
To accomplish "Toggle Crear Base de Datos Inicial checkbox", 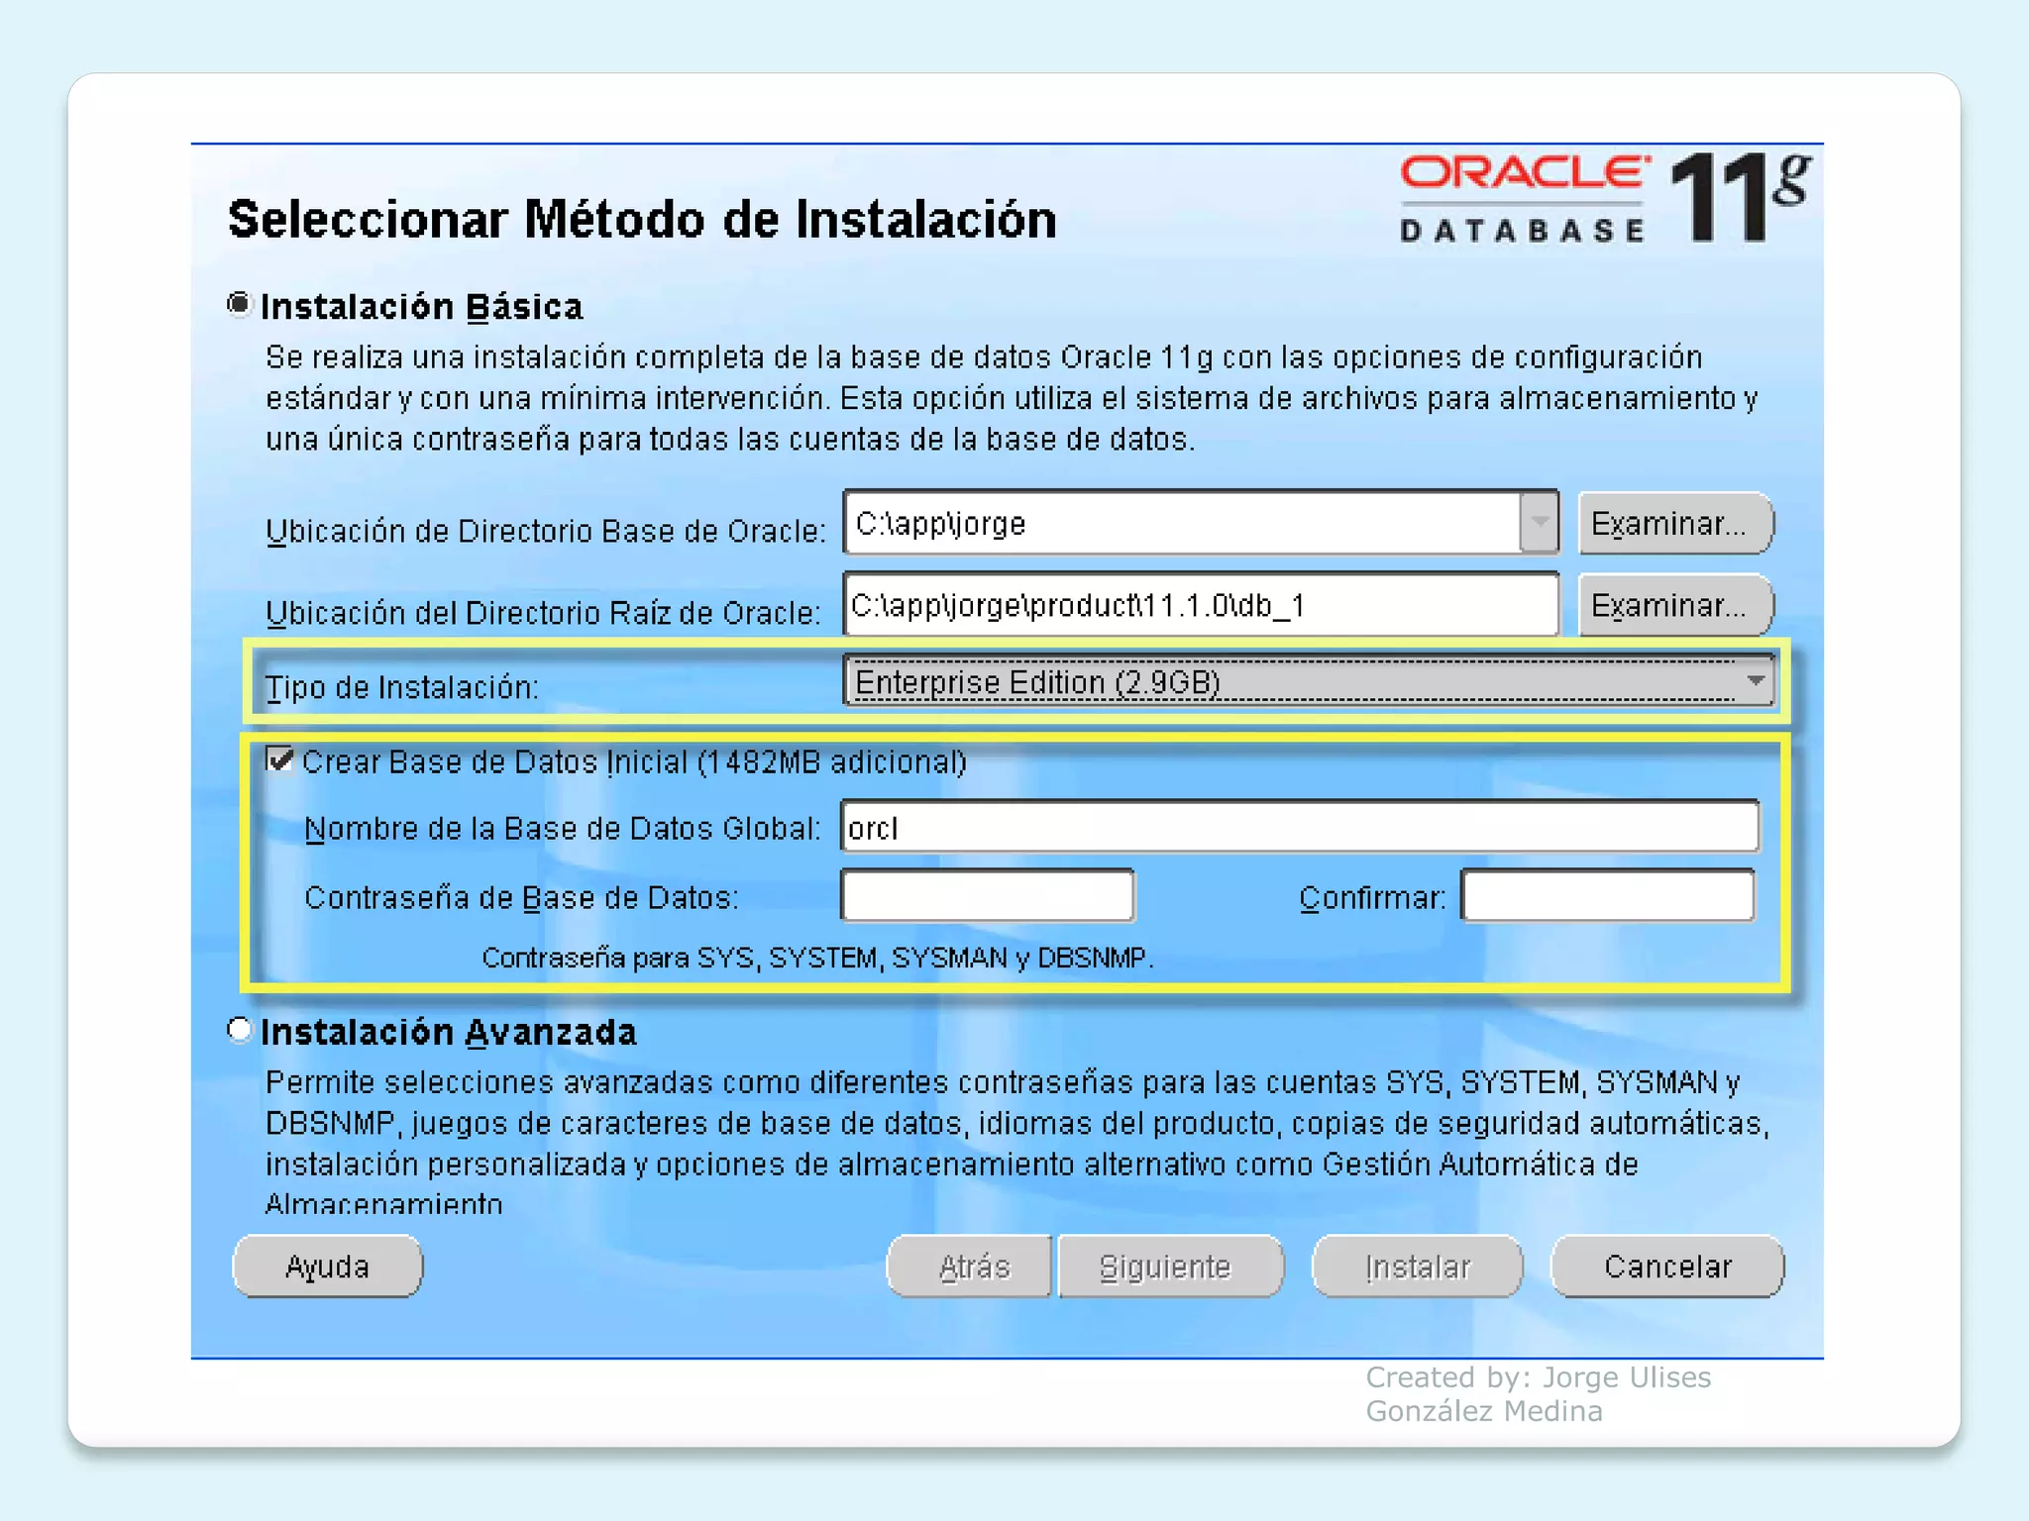I will click(280, 760).
